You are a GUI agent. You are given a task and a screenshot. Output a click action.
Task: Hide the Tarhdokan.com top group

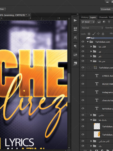pos(83,42)
